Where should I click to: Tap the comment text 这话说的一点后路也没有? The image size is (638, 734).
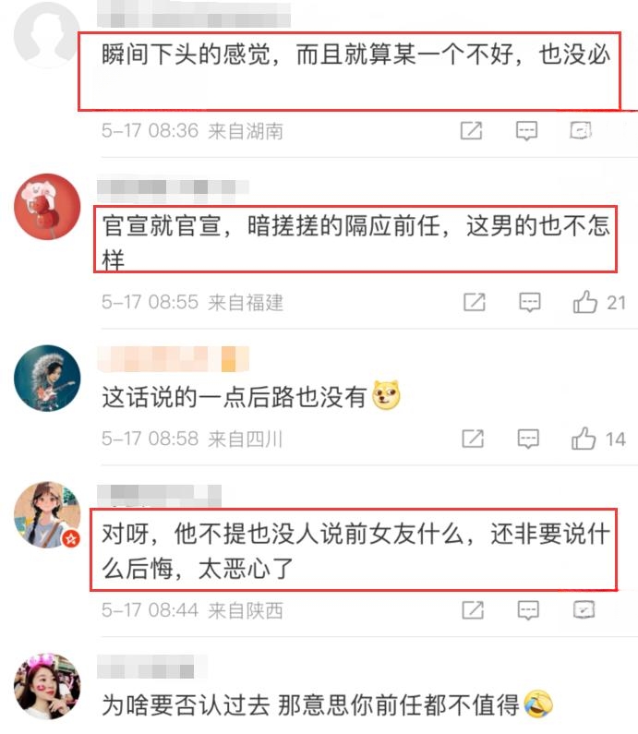point(234,397)
